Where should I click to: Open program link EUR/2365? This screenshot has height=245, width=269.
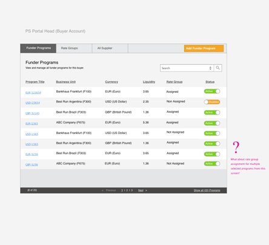coord(32,124)
